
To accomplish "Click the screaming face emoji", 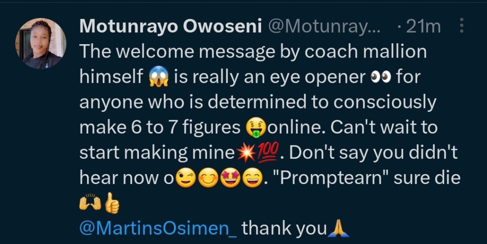I will (159, 77).
